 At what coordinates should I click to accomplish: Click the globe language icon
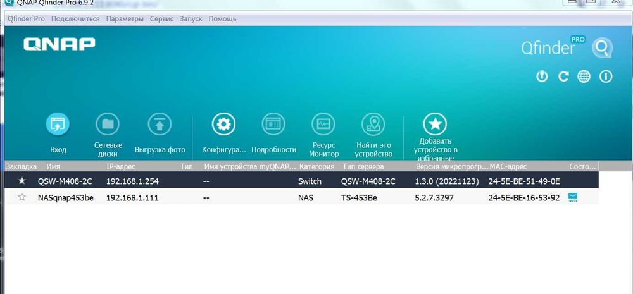tap(584, 77)
